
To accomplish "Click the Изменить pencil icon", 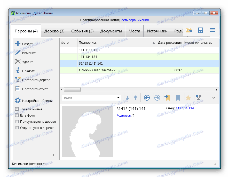I will (18, 52).
